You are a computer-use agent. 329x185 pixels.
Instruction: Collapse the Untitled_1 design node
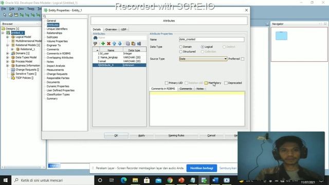(x=3, y=33)
